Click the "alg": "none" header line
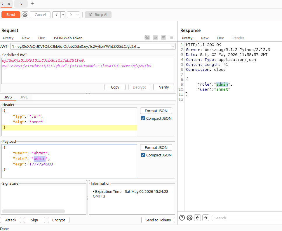The width and height of the screenshot is (282, 231). (x=27, y=122)
